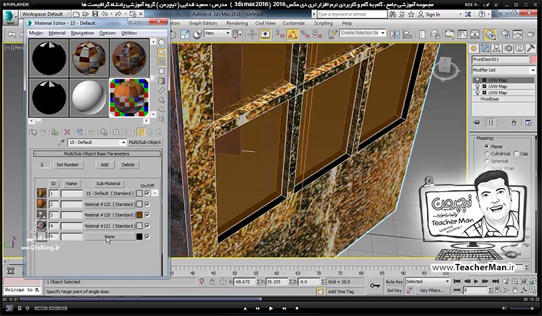The height and width of the screenshot is (316, 542).
Task: Open the Motion command panel tab
Action: point(508,49)
